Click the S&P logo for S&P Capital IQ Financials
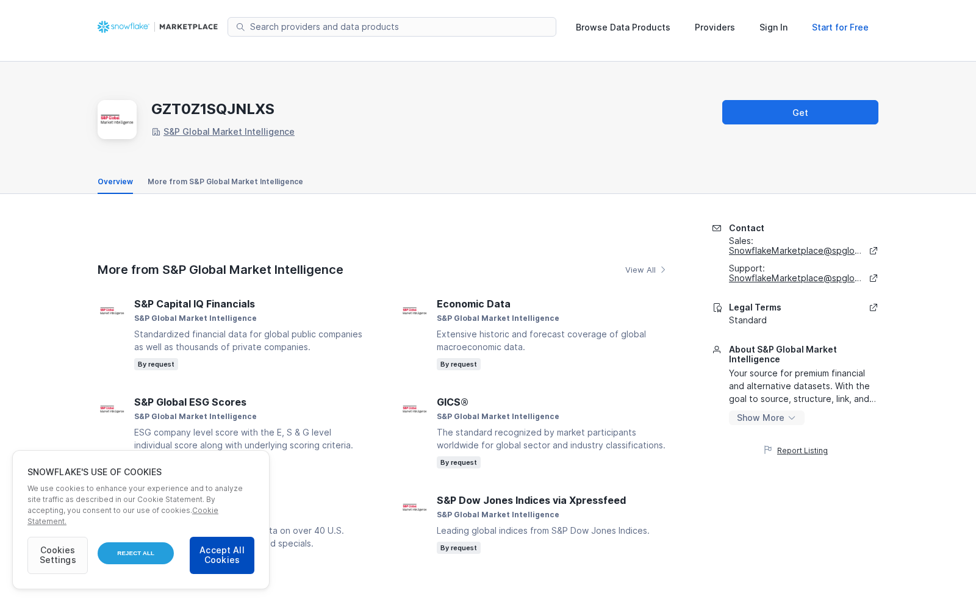Image resolution: width=976 pixels, height=610 pixels. pos(112,311)
